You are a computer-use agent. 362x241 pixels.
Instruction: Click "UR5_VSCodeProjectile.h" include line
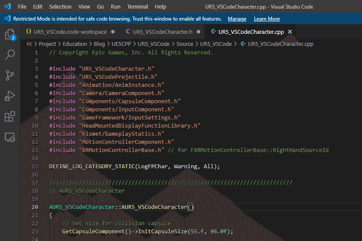103,77
